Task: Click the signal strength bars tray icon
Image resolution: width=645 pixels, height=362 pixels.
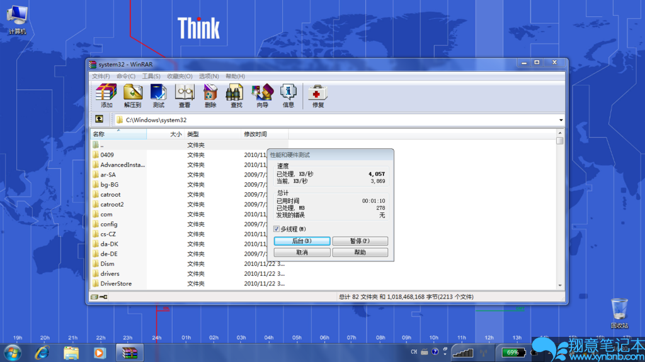Action: click(463, 353)
